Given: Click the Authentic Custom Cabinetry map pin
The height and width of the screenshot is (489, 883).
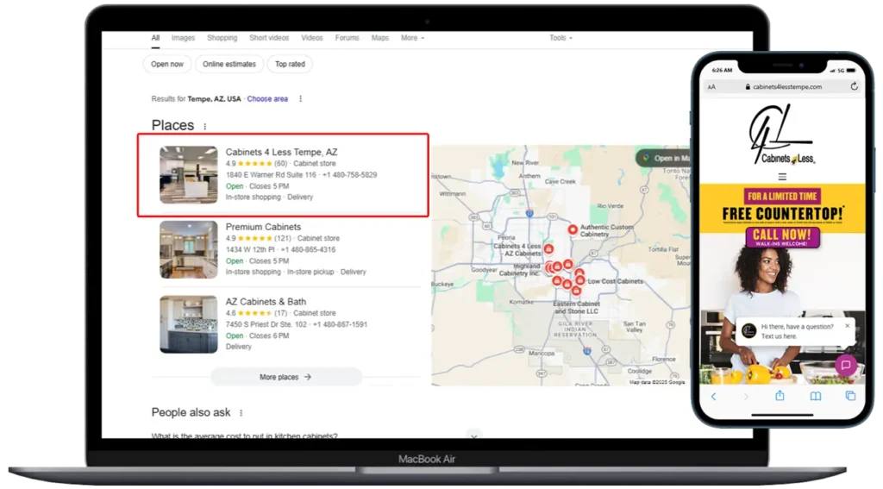Looking at the screenshot, I should tap(572, 229).
